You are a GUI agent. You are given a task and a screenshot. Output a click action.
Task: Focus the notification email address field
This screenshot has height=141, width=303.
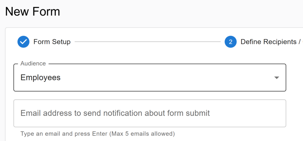[150, 113]
